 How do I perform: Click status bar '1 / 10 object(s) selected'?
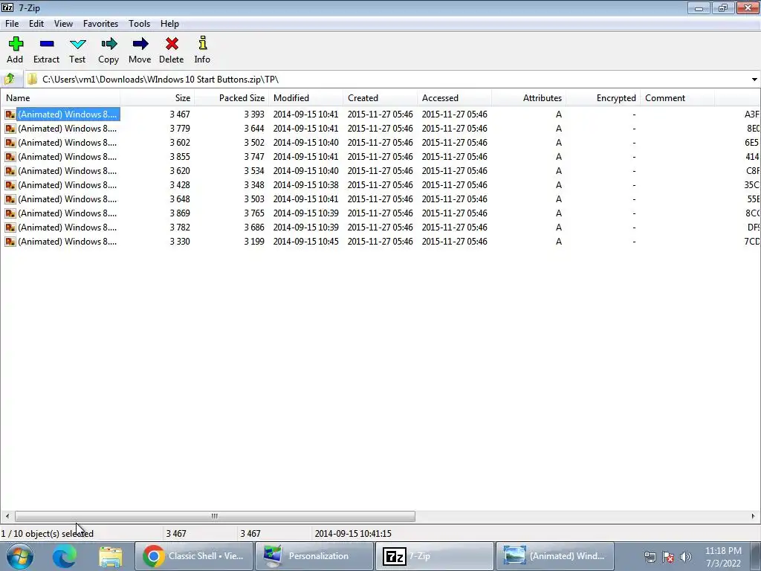[47, 534]
